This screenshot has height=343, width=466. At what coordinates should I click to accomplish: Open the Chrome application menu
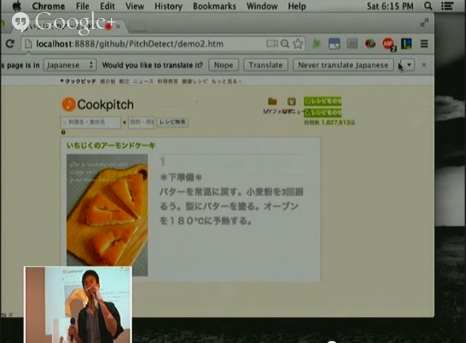click(48, 6)
